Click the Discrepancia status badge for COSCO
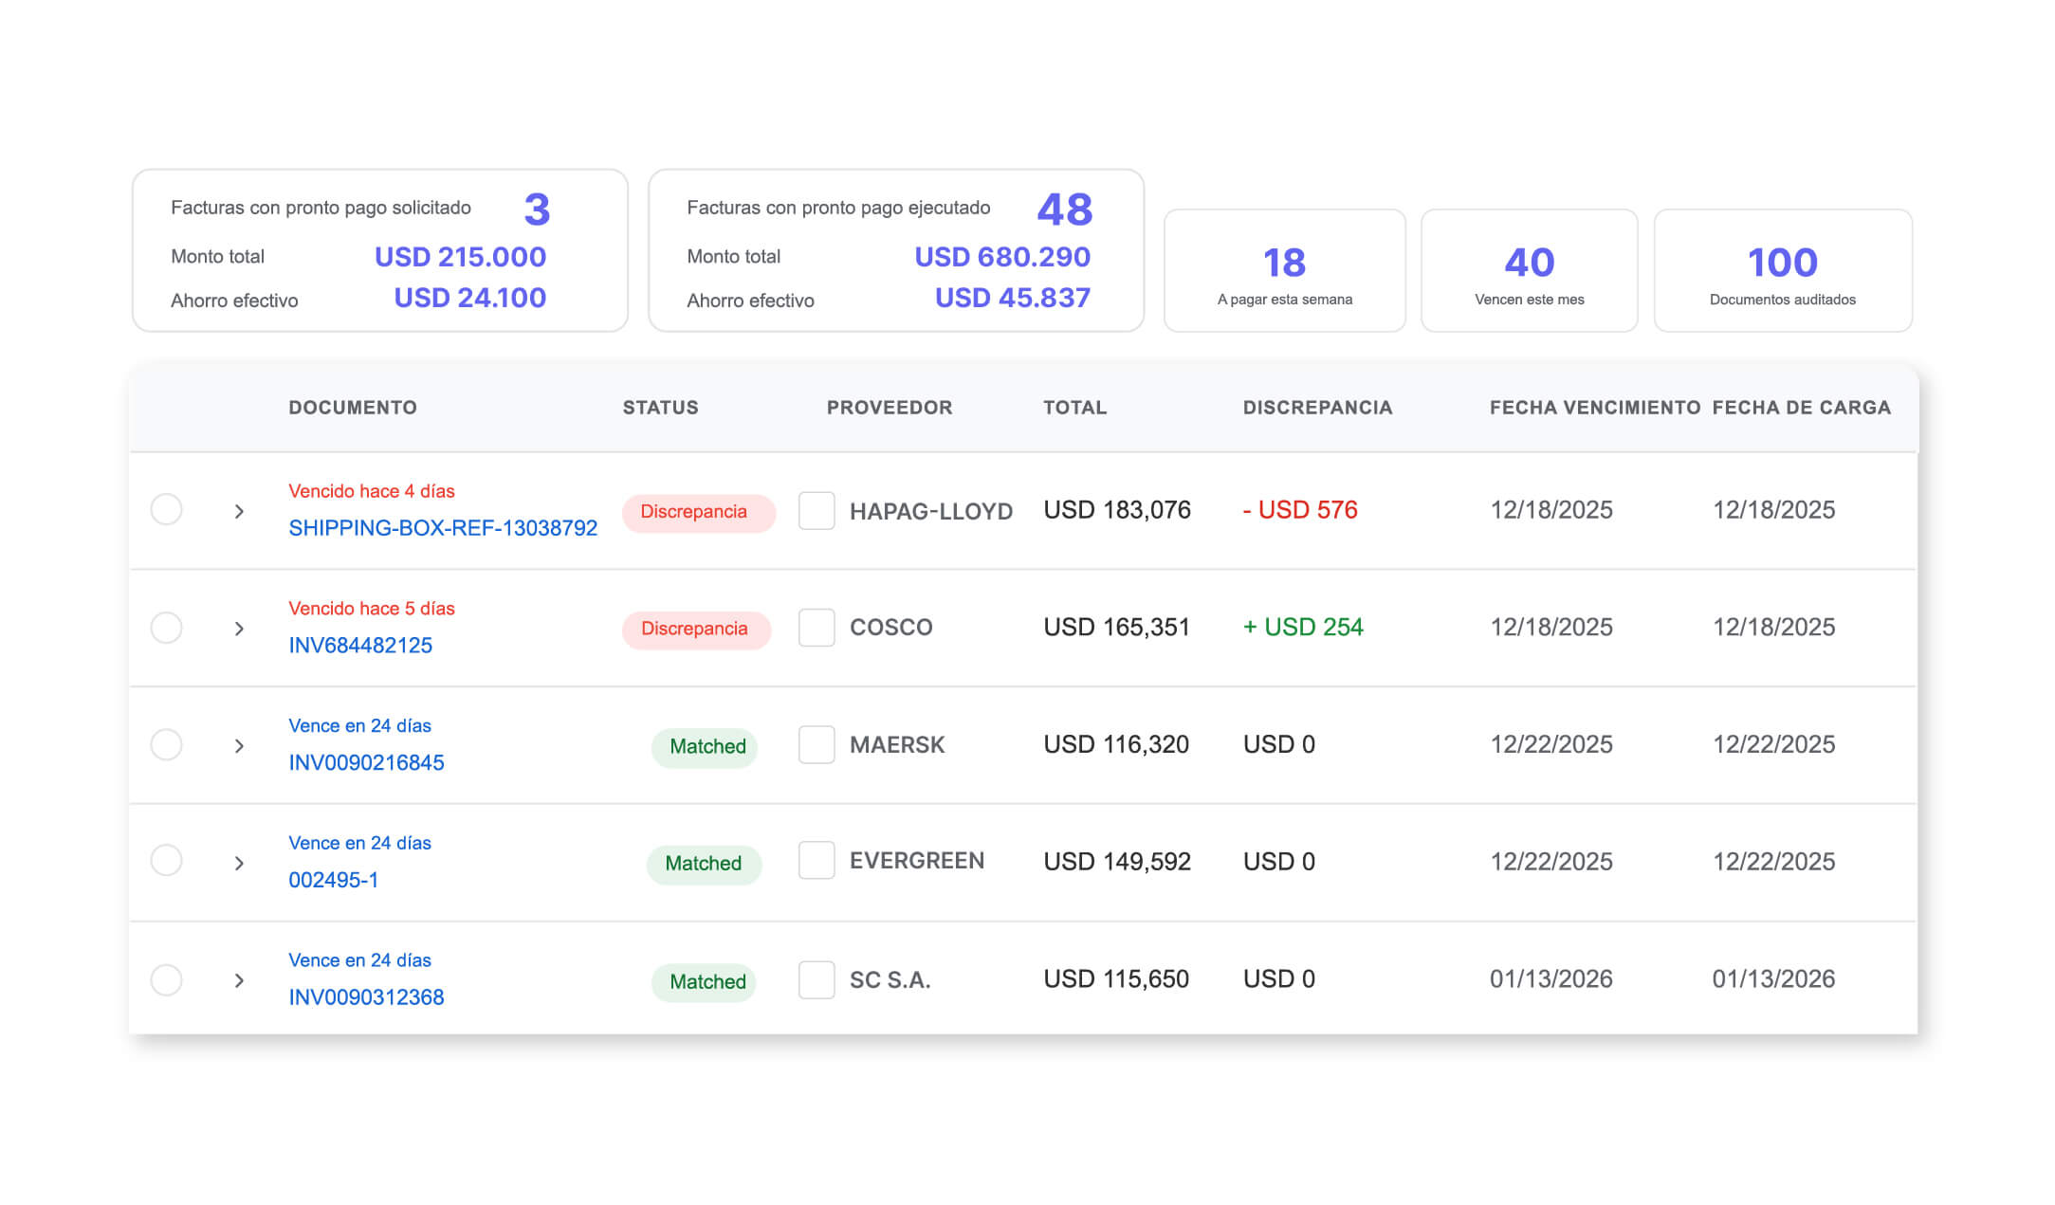The height and width of the screenshot is (1205, 2055). pyautogui.click(x=695, y=630)
